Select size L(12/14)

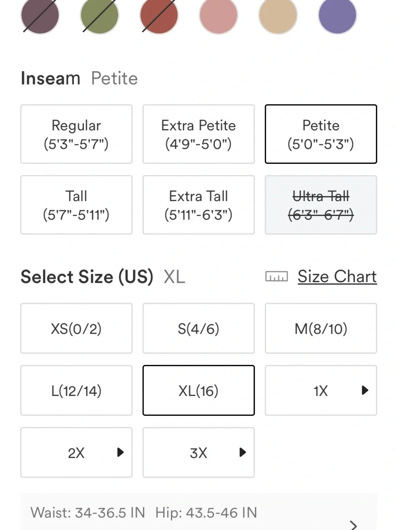76,390
